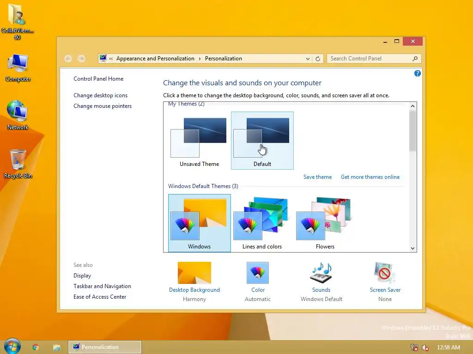Screen dimensions: 473x354
Task: Click the muted volume tray icon
Action: point(425,348)
